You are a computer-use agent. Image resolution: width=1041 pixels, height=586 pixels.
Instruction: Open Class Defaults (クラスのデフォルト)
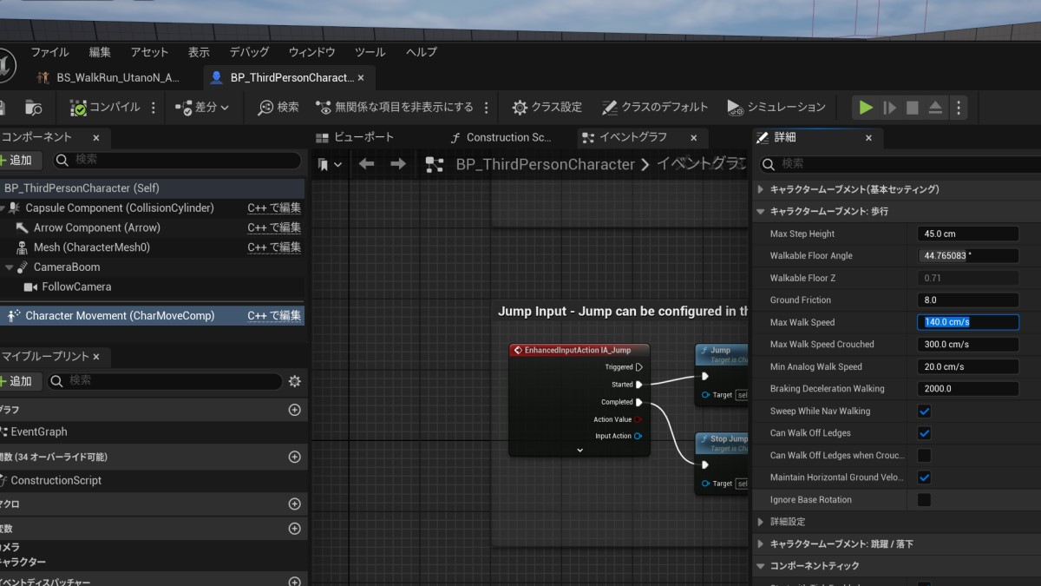(655, 108)
